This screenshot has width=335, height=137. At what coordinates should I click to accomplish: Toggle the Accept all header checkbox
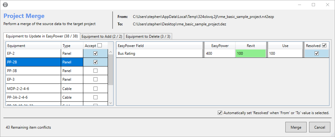tap(99, 45)
